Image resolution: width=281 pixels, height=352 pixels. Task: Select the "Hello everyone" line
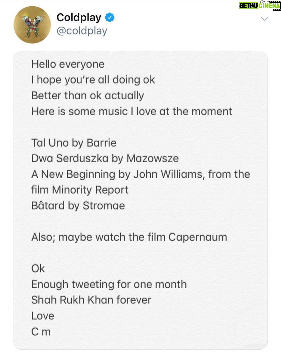coord(68,64)
